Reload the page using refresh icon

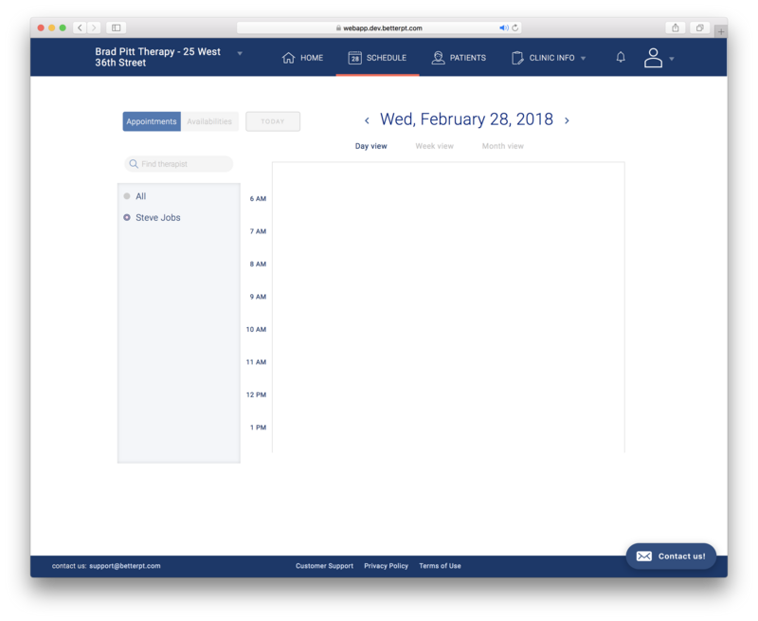click(514, 27)
